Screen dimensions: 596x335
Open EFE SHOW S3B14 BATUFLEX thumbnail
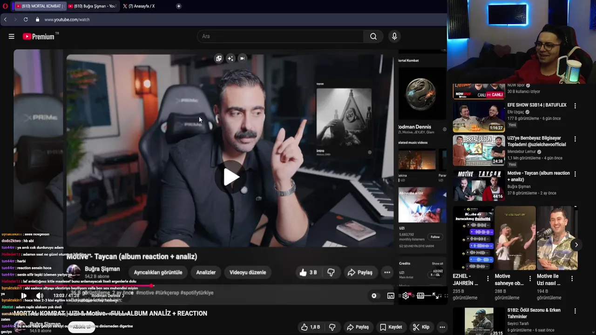click(479, 117)
